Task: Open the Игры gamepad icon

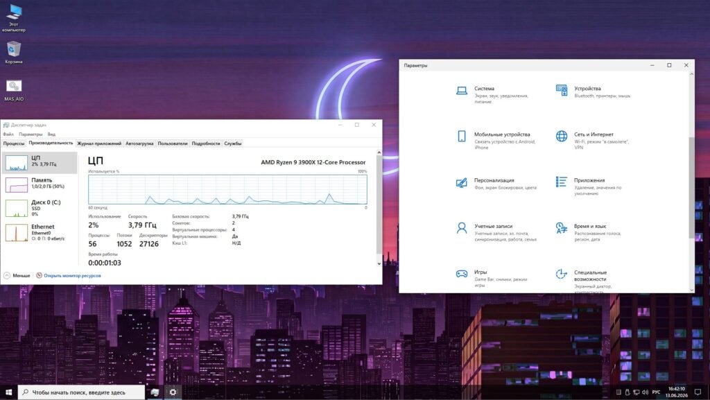Action: click(461, 274)
